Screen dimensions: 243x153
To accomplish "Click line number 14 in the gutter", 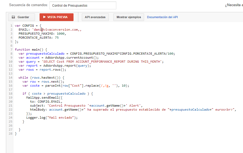I will point(10,78).
